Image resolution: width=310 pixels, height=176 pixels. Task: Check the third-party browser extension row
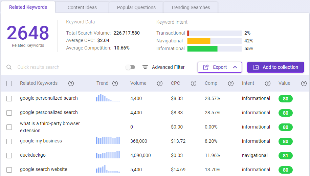[x=9, y=127]
